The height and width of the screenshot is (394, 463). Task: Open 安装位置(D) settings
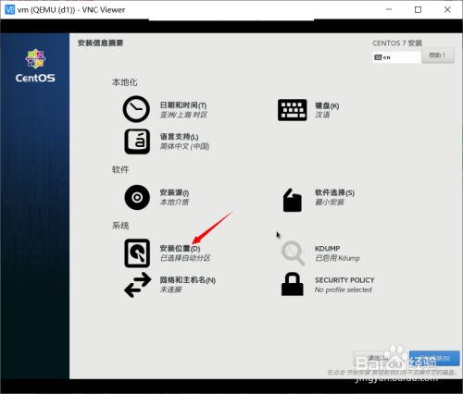coord(180,249)
